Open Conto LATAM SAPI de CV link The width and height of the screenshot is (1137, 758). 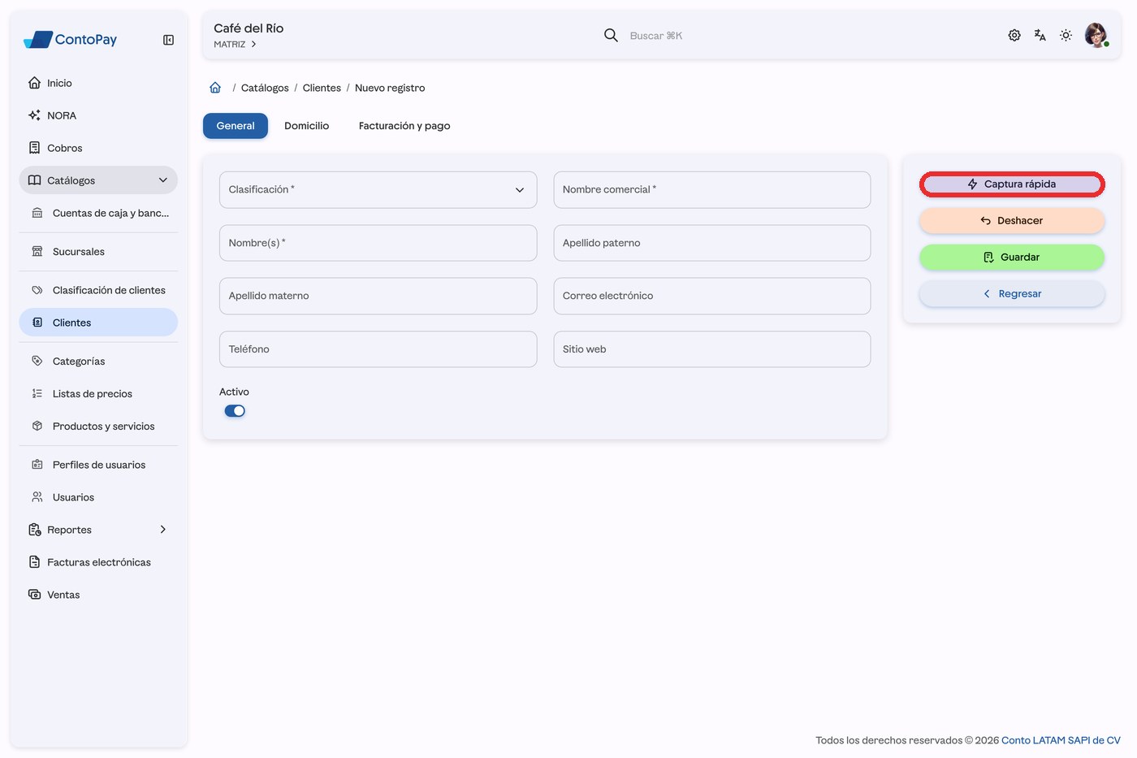click(1061, 740)
